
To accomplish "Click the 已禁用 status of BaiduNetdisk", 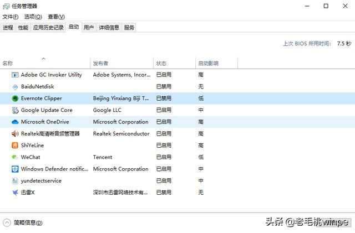I will tap(164, 86).
